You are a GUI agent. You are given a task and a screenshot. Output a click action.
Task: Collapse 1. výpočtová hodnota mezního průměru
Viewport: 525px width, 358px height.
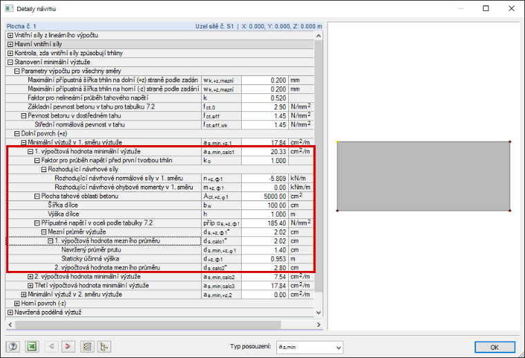(50, 241)
